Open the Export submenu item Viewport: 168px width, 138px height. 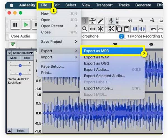pos(59,51)
